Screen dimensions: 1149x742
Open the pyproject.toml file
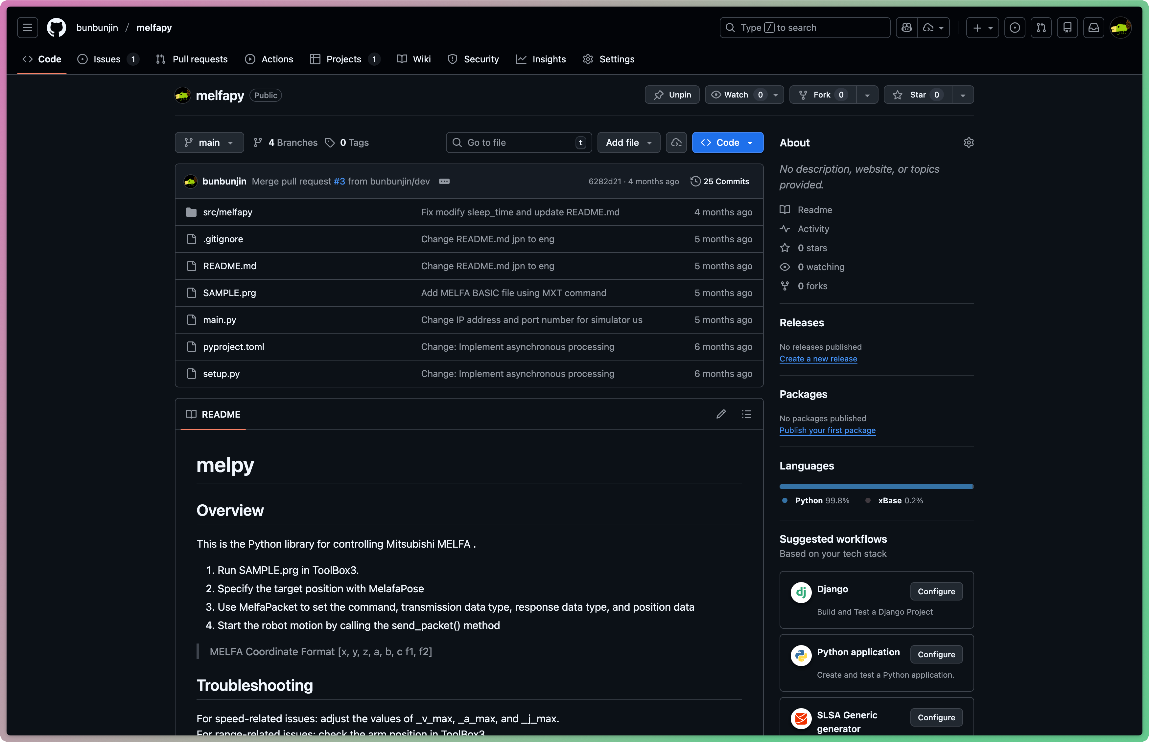point(233,347)
